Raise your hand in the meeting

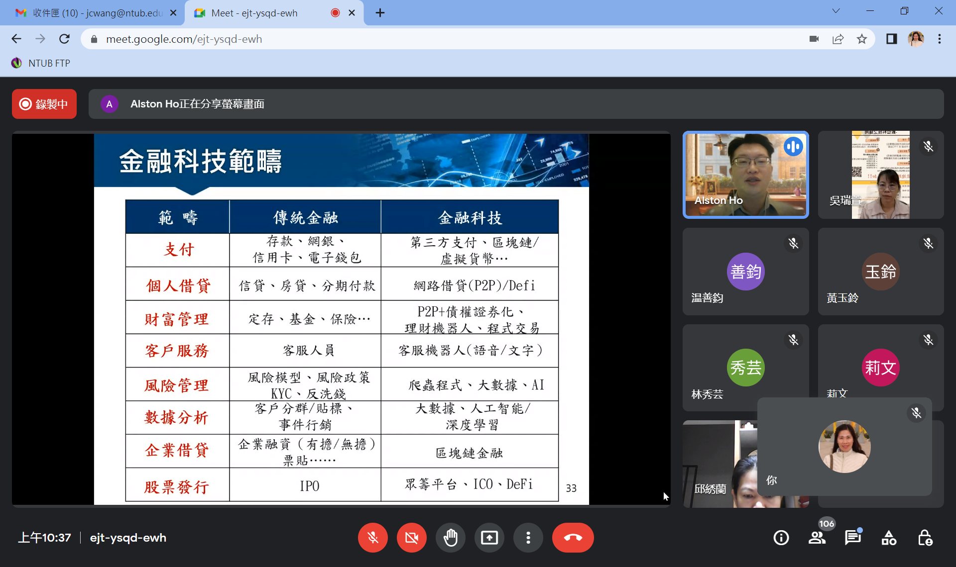pos(450,538)
